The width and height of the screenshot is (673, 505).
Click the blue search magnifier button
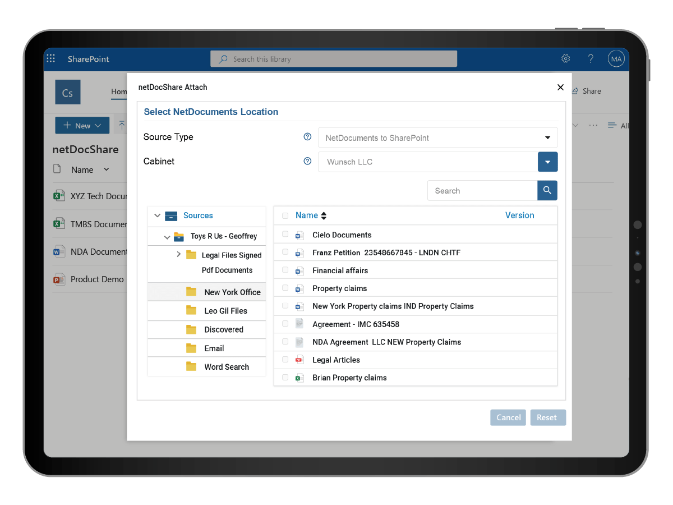[x=547, y=190]
